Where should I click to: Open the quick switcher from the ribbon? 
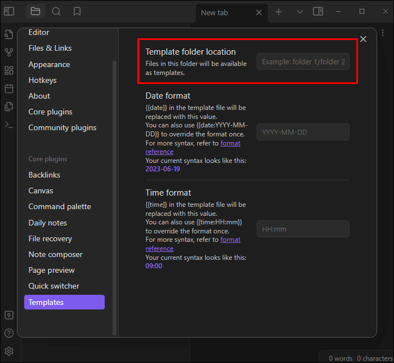(8, 34)
